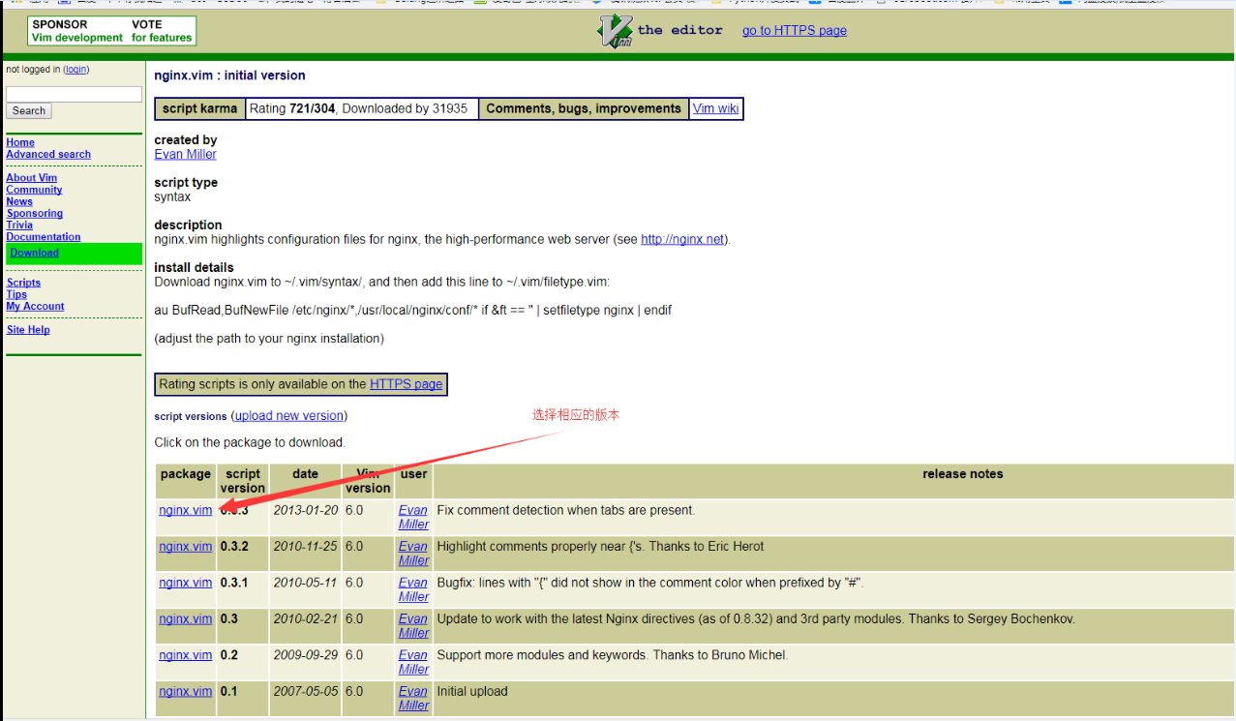The width and height of the screenshot is (1236, 721).
Task: Click title 'nginx.vim : initial version'
Action: [x=229, y=75]
